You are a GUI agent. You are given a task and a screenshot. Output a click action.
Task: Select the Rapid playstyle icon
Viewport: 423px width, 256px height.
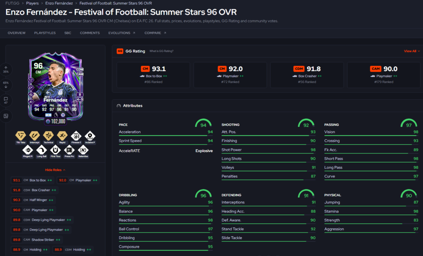coord(62,137)
